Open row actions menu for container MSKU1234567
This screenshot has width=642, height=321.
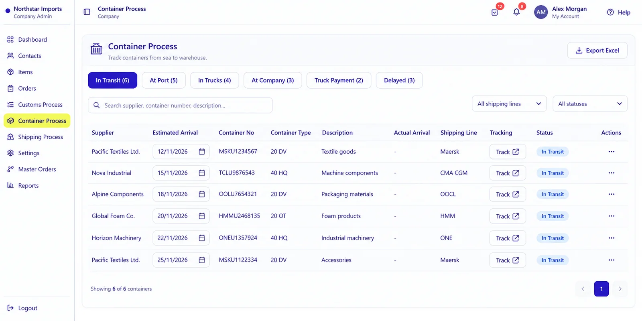click(611, 152)
